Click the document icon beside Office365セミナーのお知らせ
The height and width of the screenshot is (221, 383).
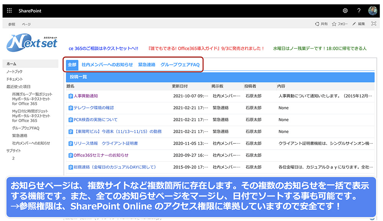tap(70, 155)
